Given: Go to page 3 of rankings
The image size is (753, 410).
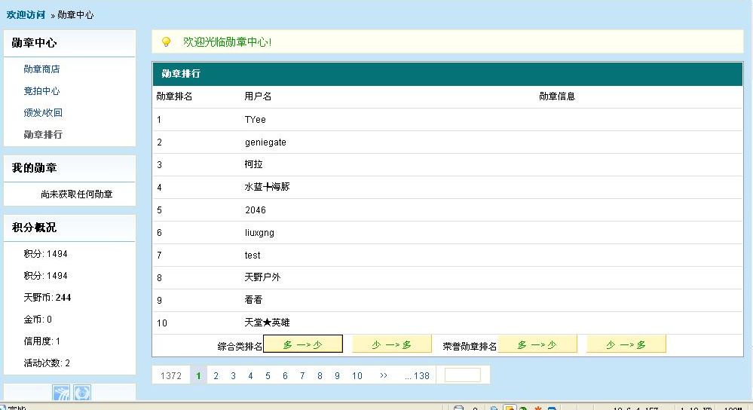Looking at the screenshot, I should tap(233, 375).
